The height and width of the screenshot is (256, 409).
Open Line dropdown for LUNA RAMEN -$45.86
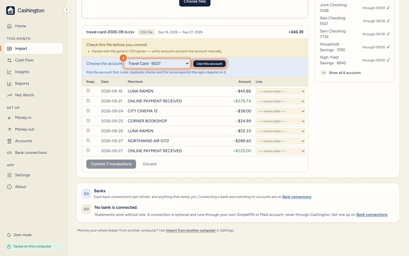(x=281, y=91)
